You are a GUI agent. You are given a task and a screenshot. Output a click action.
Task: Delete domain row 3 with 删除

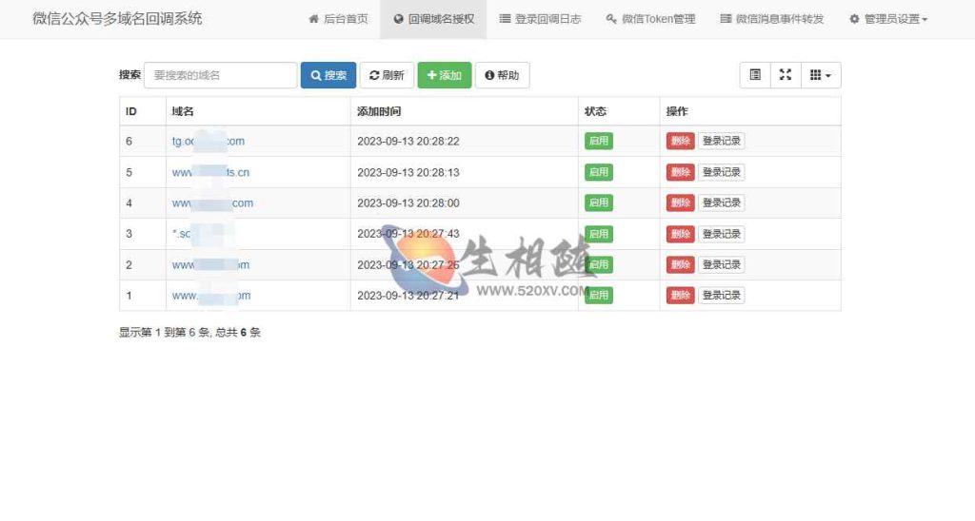[680, 234]
